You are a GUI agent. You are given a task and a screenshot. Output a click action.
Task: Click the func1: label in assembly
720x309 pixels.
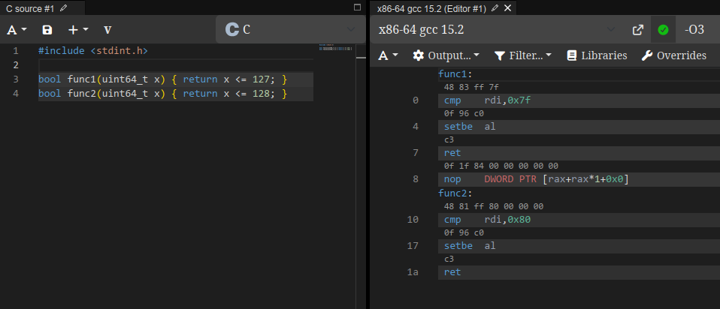tap(455, 74)
